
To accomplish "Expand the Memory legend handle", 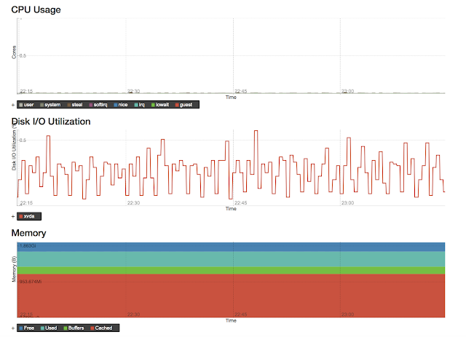I will tap(13, 328).
